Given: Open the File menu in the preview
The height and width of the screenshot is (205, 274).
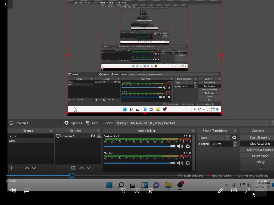Looking at the screenshot, I should (x=70, y=3).
